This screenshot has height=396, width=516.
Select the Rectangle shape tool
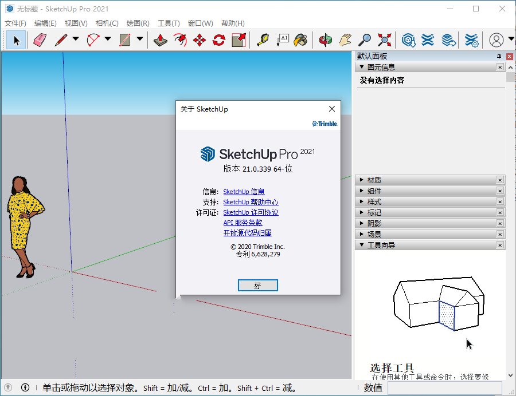tap(125, 40)
